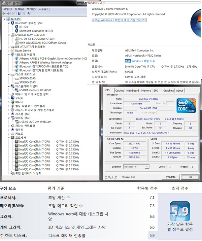Open the Windows 체험 지수 link
The width and height of the screenshot is (202, 241).
(143, 61)
